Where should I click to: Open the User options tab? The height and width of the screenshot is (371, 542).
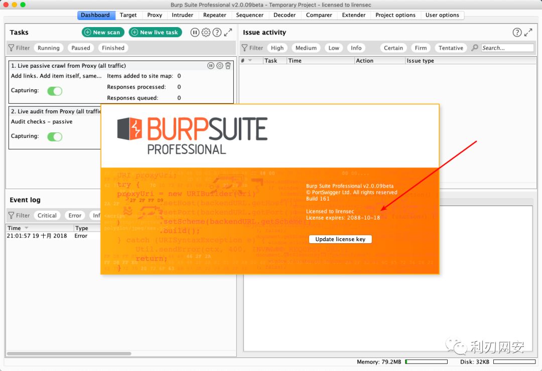(x=442, y=15)
